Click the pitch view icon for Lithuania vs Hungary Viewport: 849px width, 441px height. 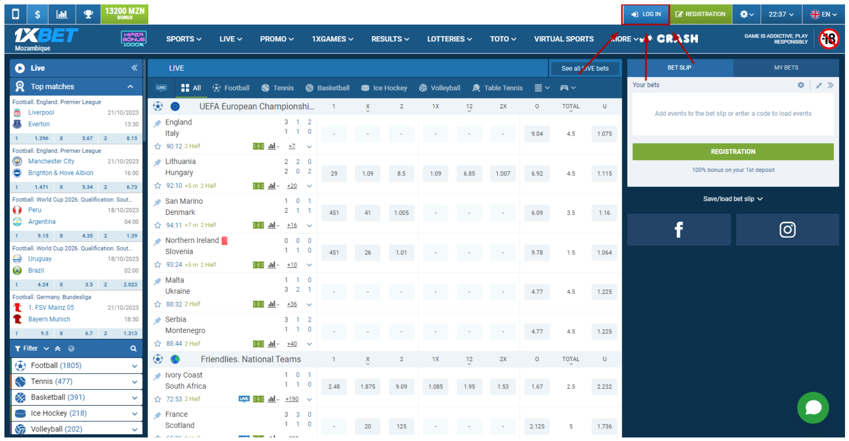click(259, 186)
